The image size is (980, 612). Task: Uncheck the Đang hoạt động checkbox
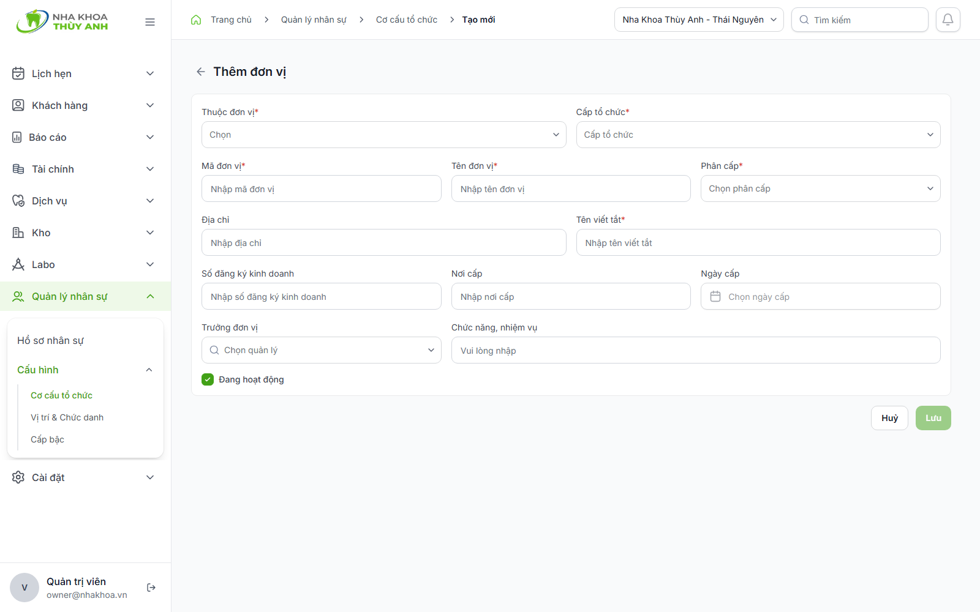[208, 379]
